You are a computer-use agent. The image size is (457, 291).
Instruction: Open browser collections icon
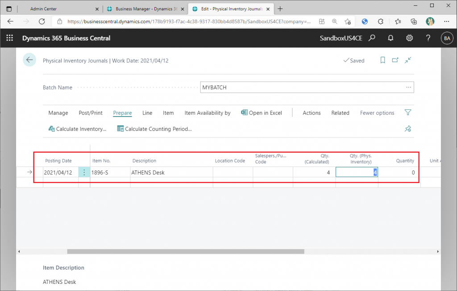click(414, 21)
